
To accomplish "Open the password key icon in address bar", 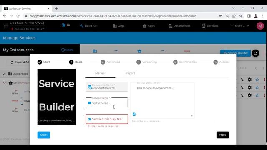I will (x=221, y=16).
